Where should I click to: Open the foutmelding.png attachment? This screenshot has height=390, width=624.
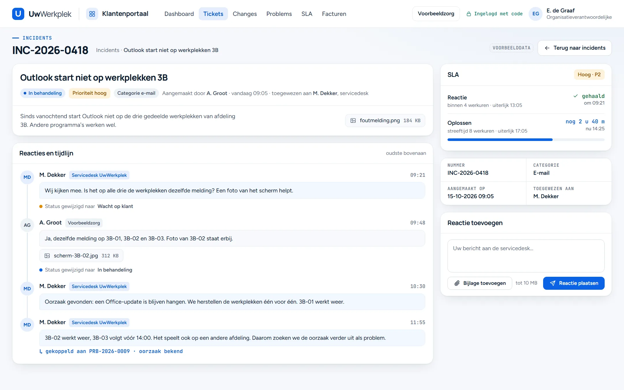385,120
